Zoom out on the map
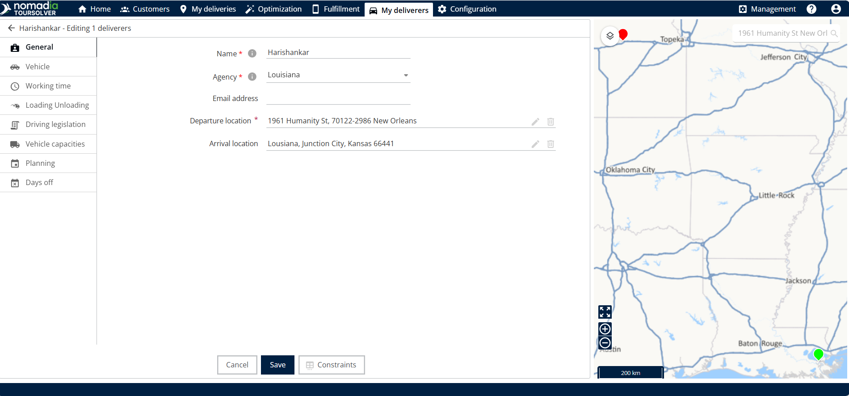The image size is (849, 396). tap(605, 343)
